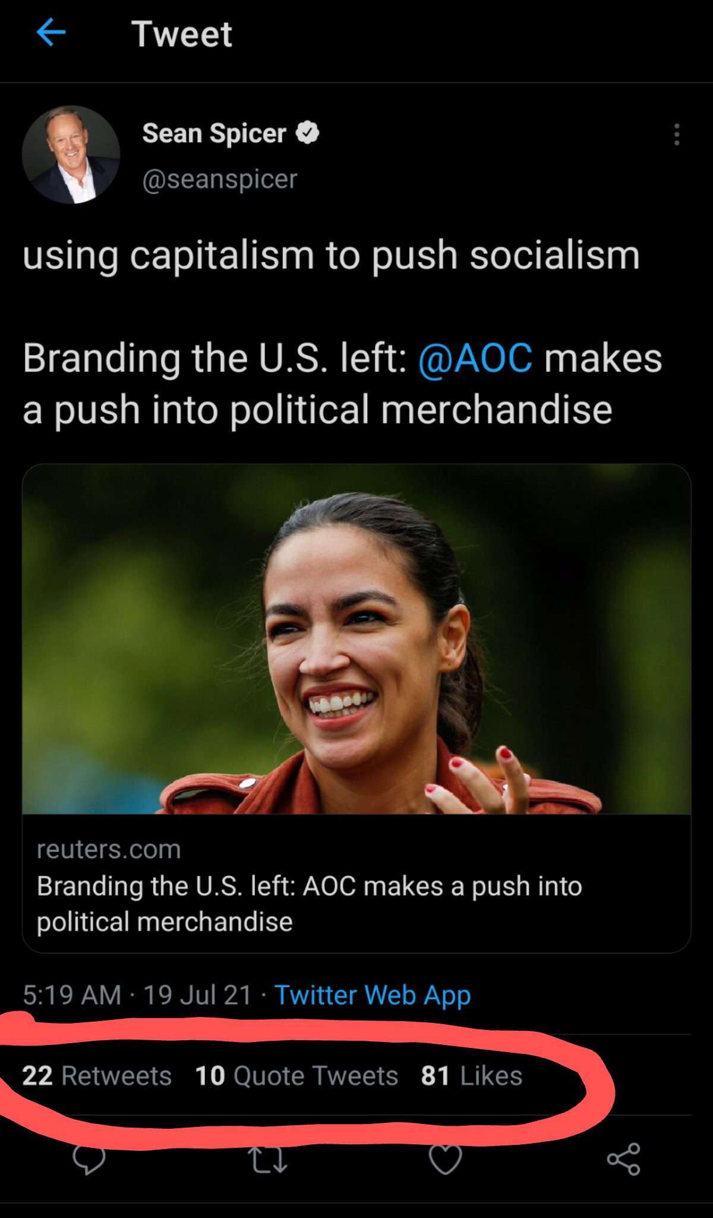
Task: Tap the back arrow icon
Action: tap(51, 32)
